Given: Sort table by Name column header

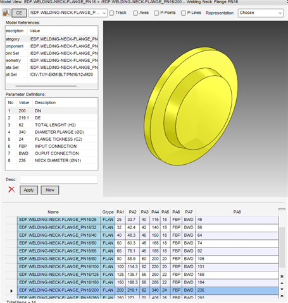Looking at the screenshot, I should (x=53, y=212).
